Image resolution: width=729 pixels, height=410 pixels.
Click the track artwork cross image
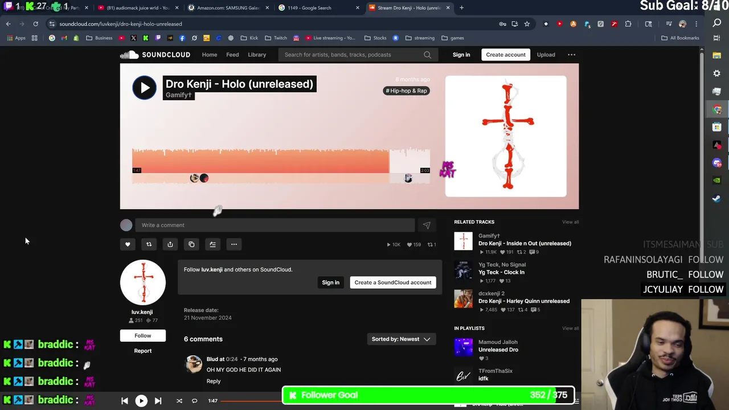tap(506, 136)
